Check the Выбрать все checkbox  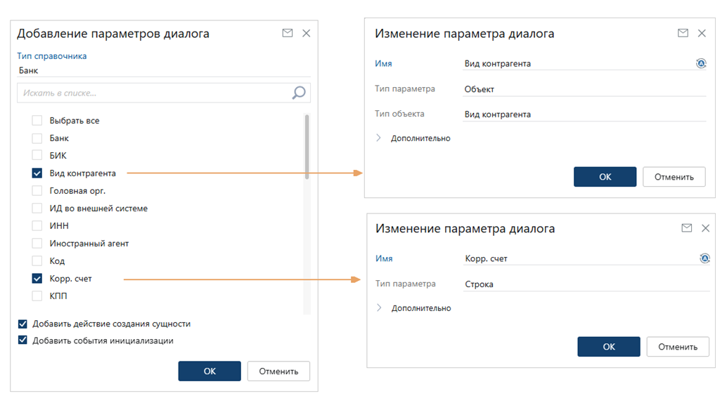(37, 121)
